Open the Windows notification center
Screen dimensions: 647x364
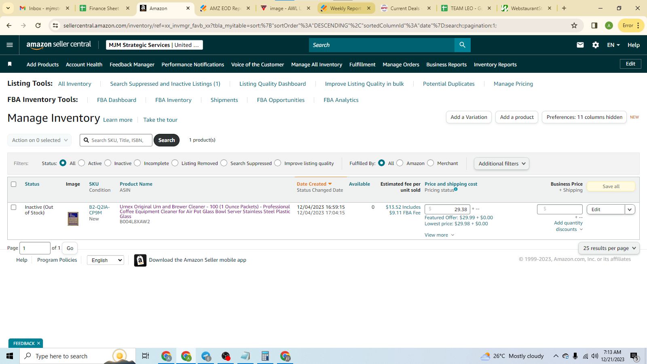click(x=634, y=356)
